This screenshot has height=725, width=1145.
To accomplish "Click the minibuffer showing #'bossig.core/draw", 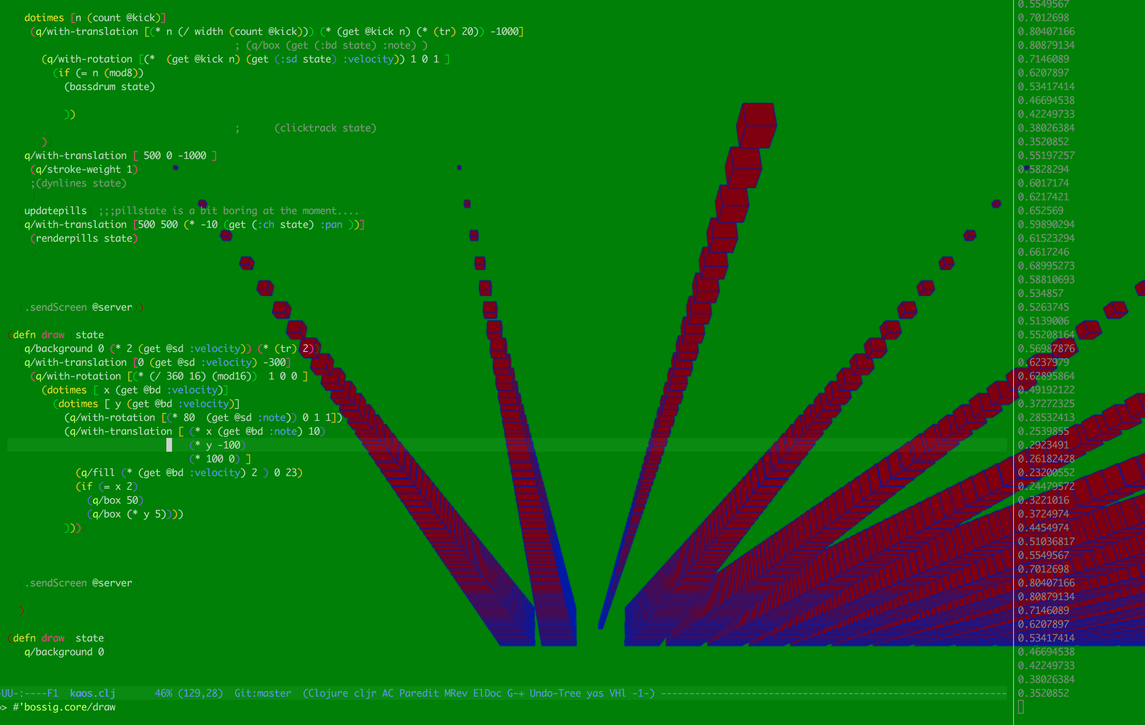I will [64, 707].
